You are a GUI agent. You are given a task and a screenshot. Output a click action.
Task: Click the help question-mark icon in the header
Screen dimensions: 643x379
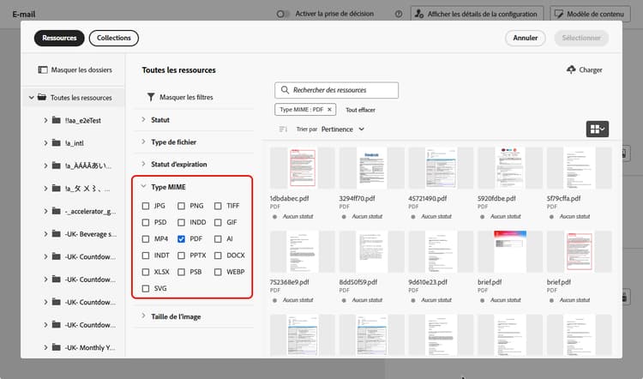pyautogui.click(x=399, y=14)
